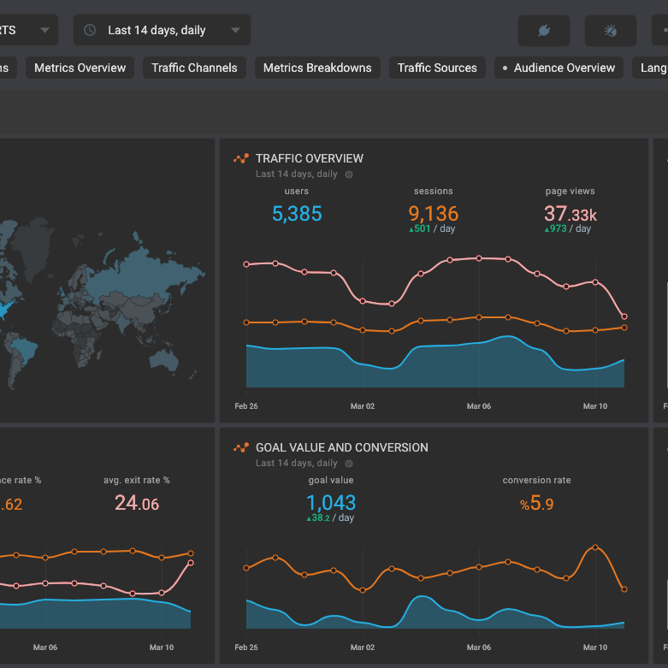Toggle the sun/moon theme switch button

tap(610, 31)
